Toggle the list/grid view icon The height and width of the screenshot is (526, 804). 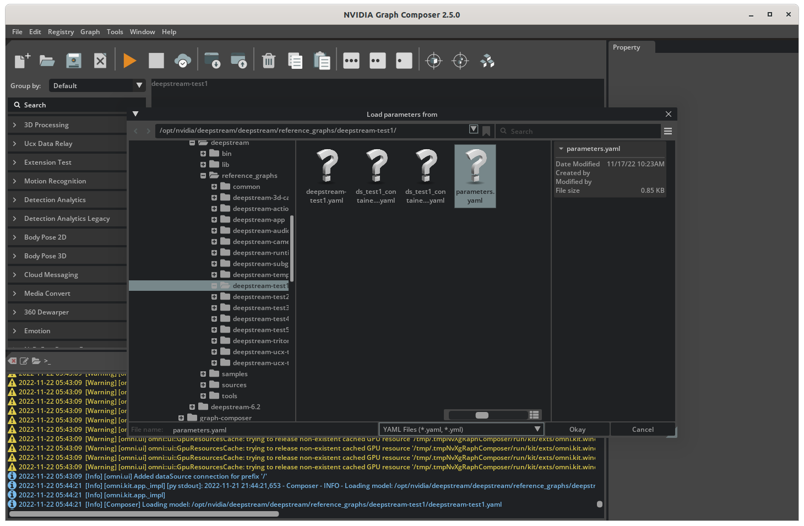coord(534,415)
